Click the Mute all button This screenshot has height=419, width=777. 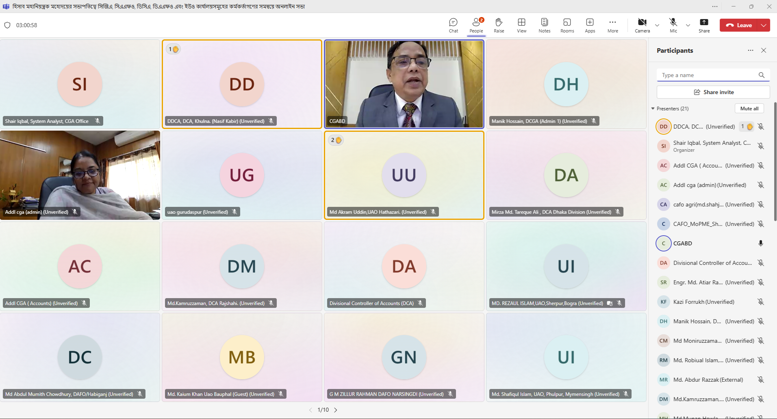pyautogui.click(x=749, y=109)
